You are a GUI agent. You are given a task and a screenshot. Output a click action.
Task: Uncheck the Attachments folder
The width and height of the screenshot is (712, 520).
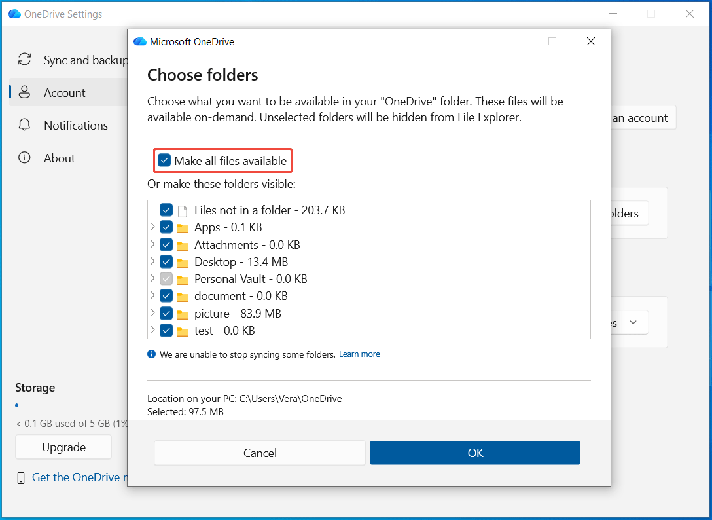click(166, 244)
